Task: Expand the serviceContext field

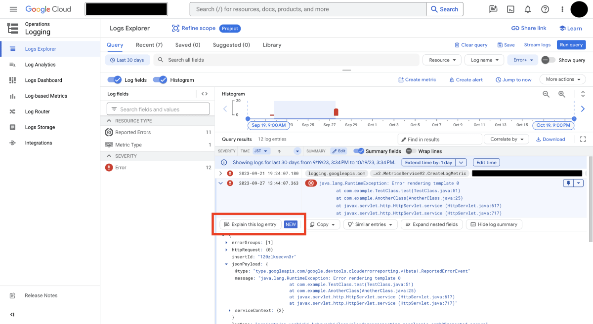Action: (230, 310)
